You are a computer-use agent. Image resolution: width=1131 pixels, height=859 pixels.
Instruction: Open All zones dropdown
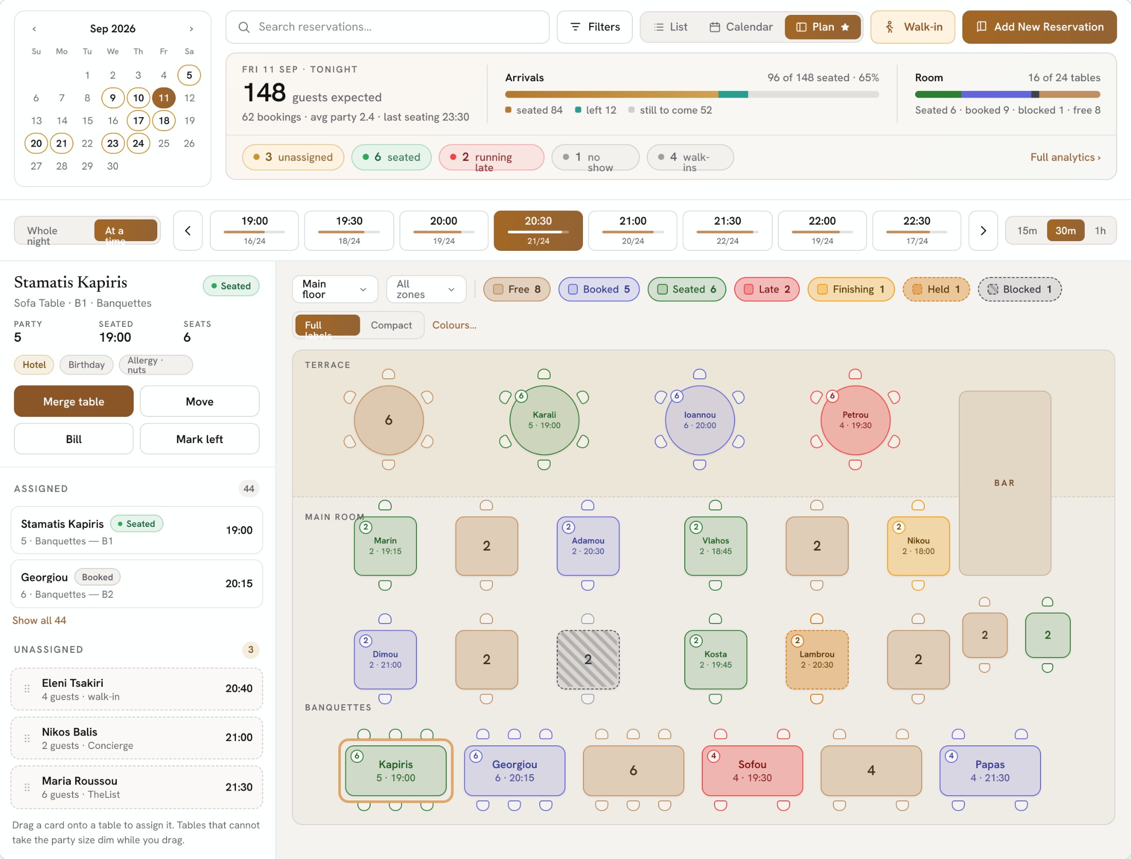tap(426, 289)
